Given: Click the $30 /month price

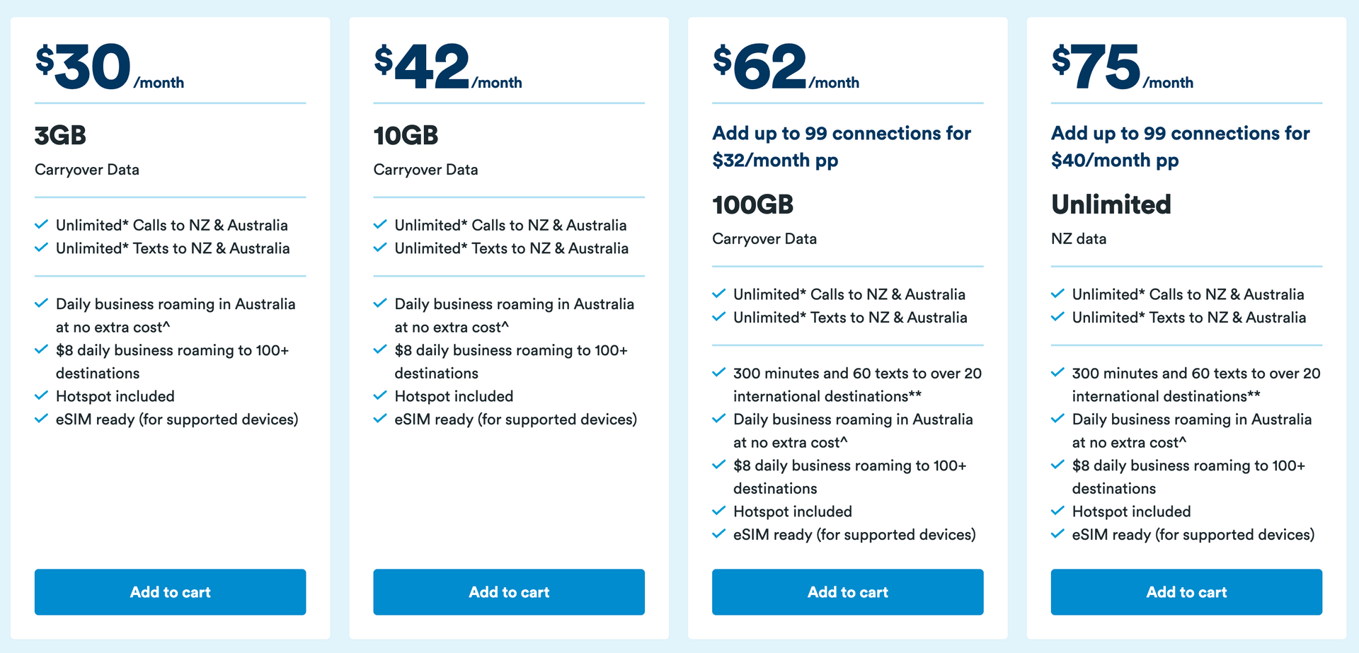Looking at the screenshot, I should tap(110, 68).
